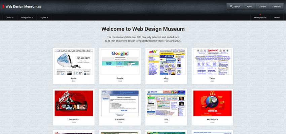Open the eBay website thumbnail
The width and height of the screenshot is (286, 134).
click(x=166, y=62)
